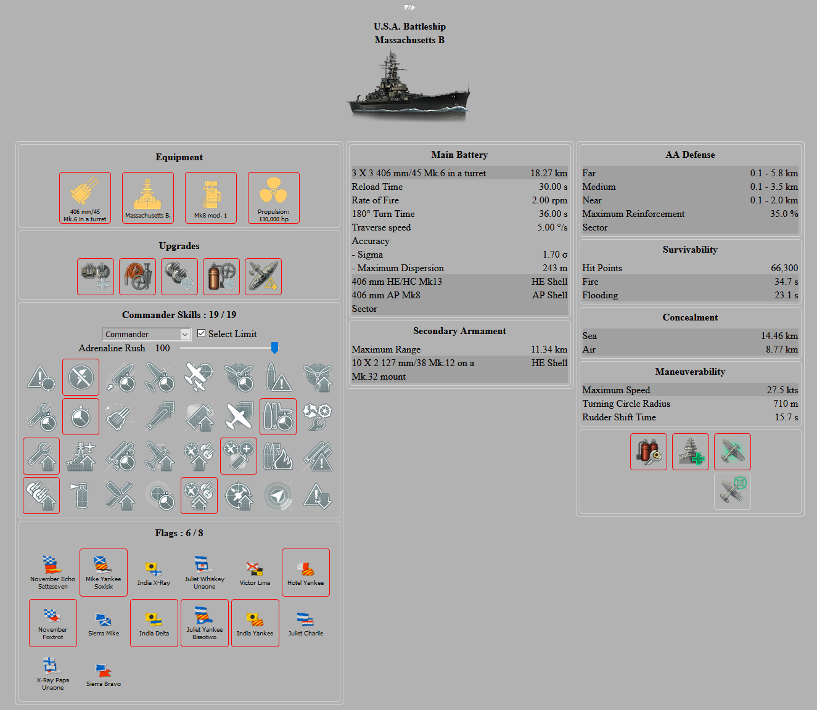The width and height of the screenshot is (817, 710).
Task: Select the Basics of Survivability wrench skill
Action: 41,456
